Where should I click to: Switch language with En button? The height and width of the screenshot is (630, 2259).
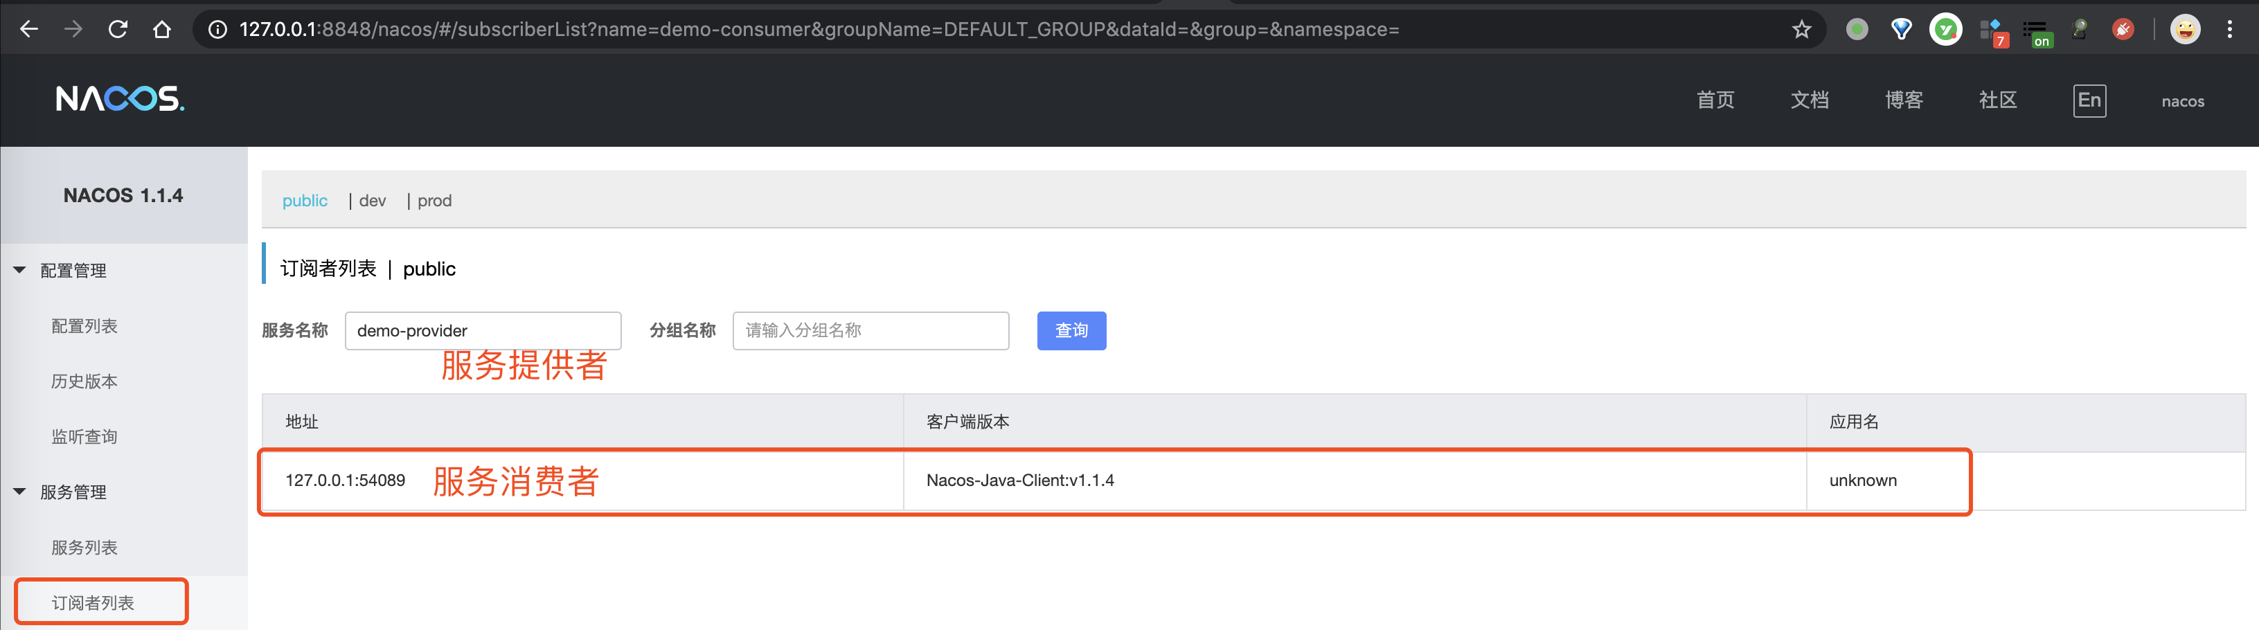click(x=2089, y=100)
